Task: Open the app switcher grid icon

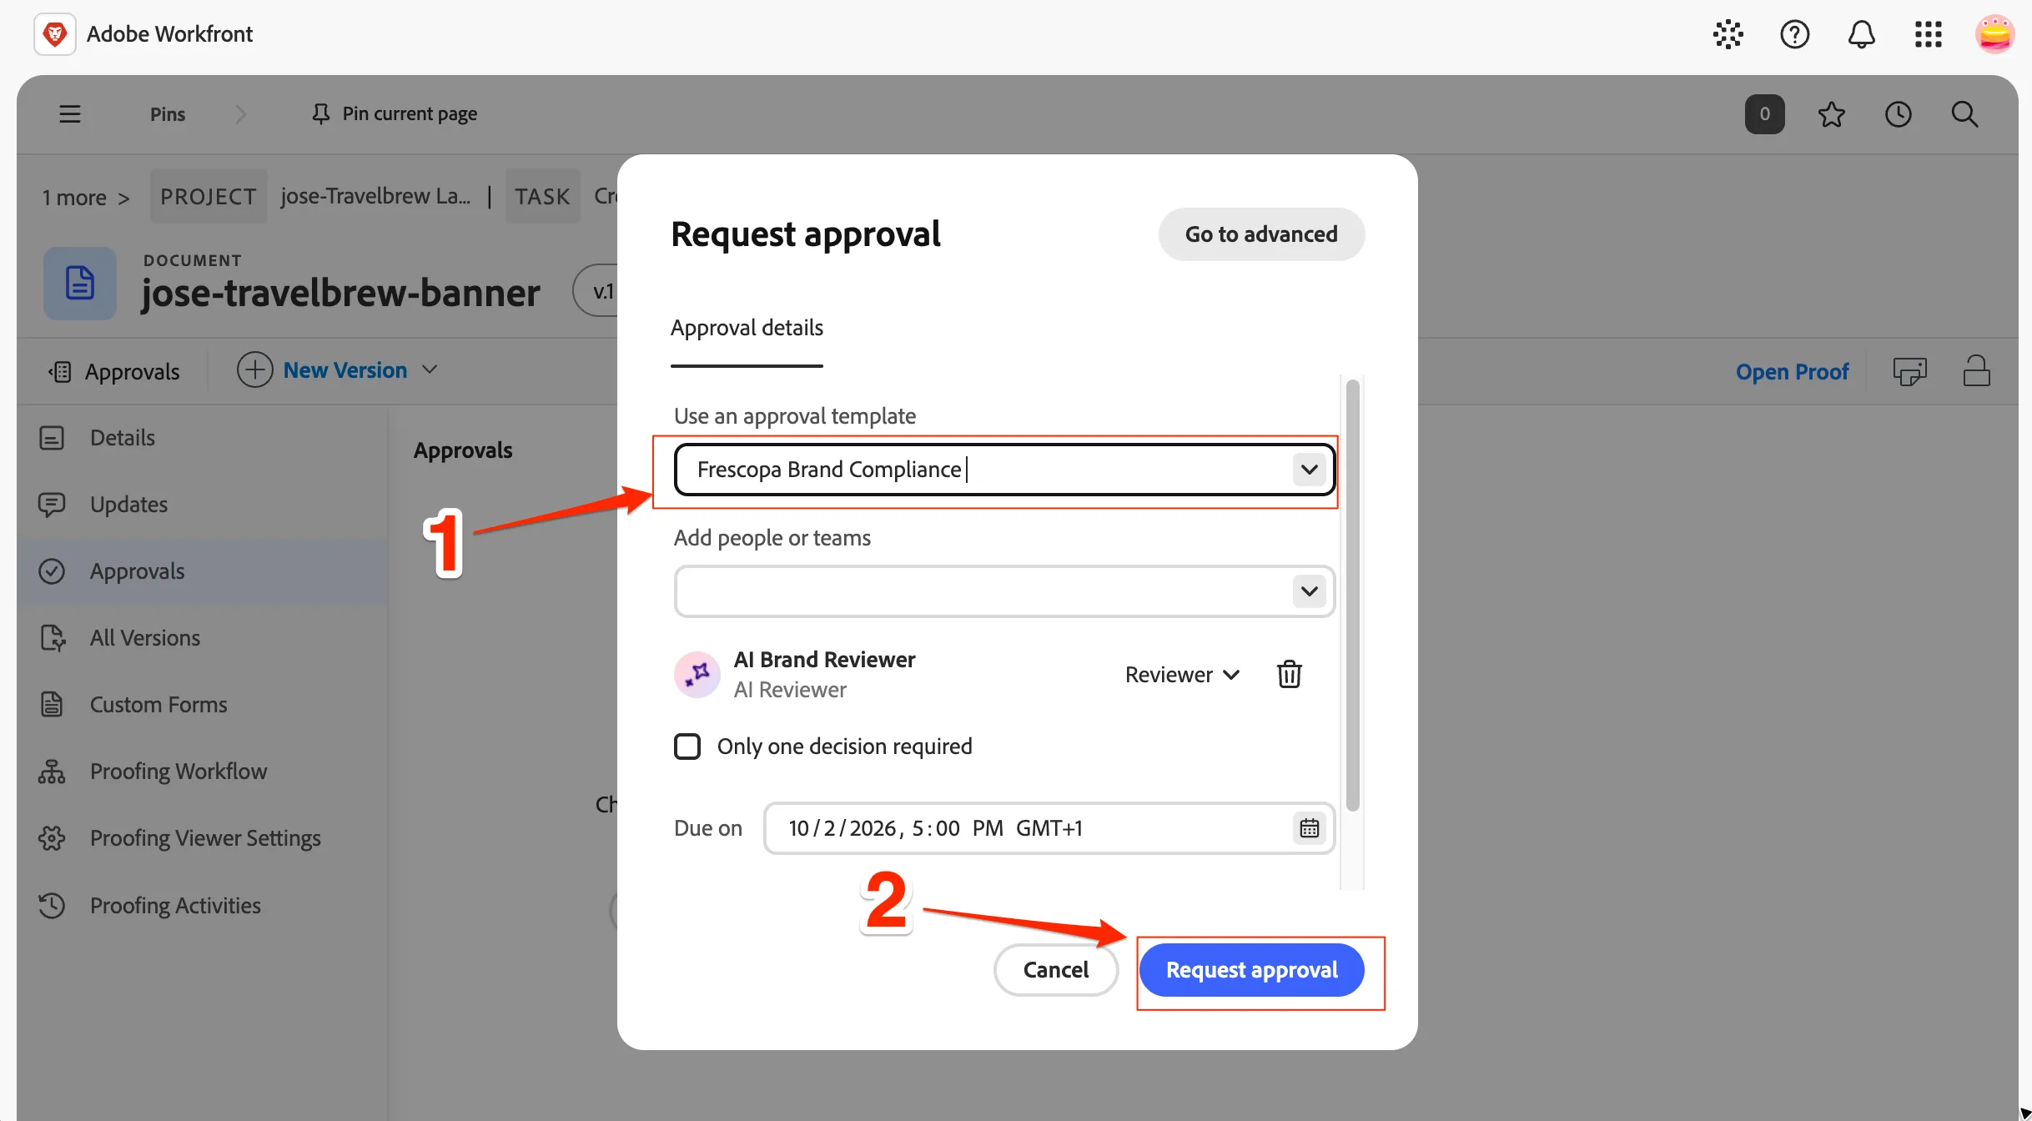Action: coord(1928,34)
